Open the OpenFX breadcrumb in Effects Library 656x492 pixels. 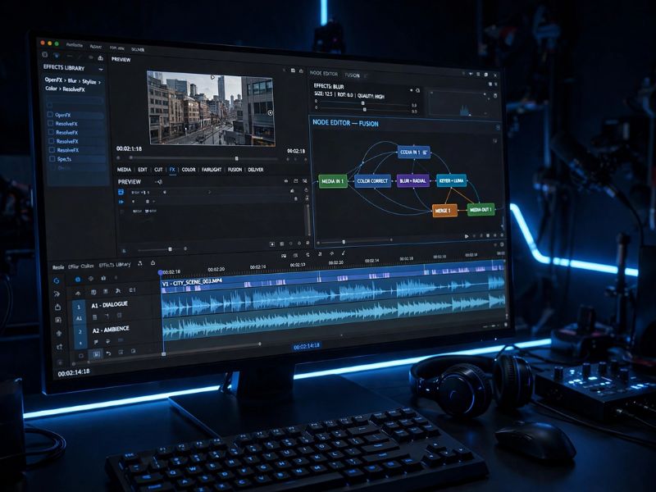click(53, 80)
